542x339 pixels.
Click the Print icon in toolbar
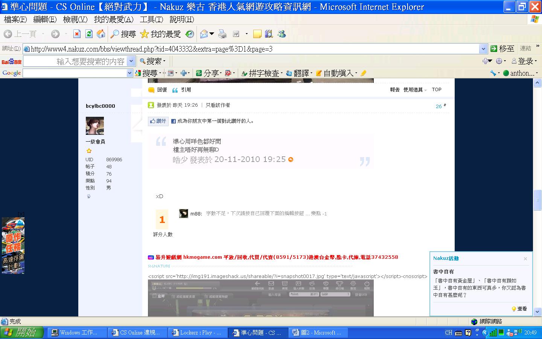tap(222, 34)
